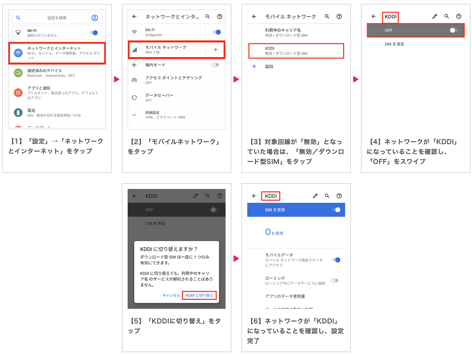
Task: Go back from KDDI SIM を使用 screen
Action: 254,196
